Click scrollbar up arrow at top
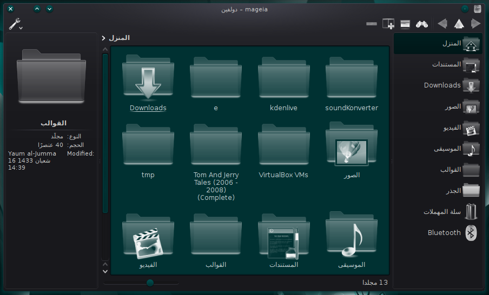The image size is (489, 295). 105,49
